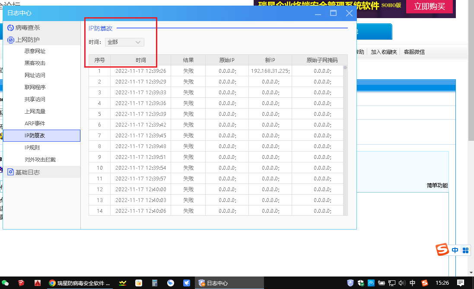The height and width of the screenshot is (289, 474).
Task: Open the 对外攻击拦截 log
Action: [x=40, y=160]
